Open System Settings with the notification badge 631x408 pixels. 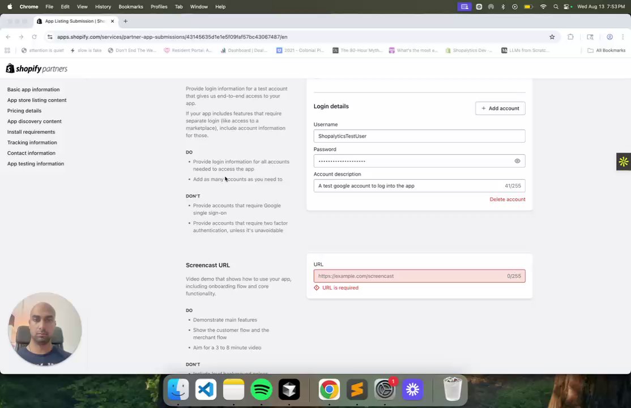[385, 389]
